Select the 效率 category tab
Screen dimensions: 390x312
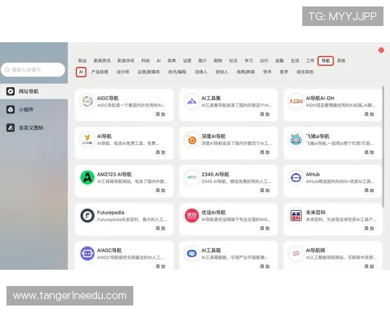[x=172, y=60]
